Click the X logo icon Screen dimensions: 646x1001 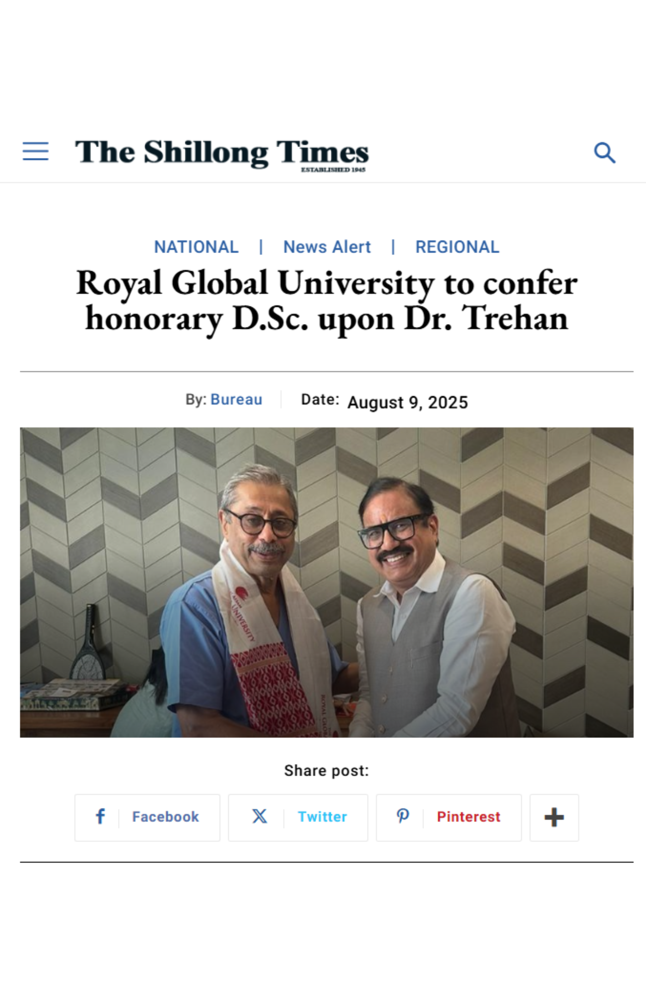tap(260, 816)
